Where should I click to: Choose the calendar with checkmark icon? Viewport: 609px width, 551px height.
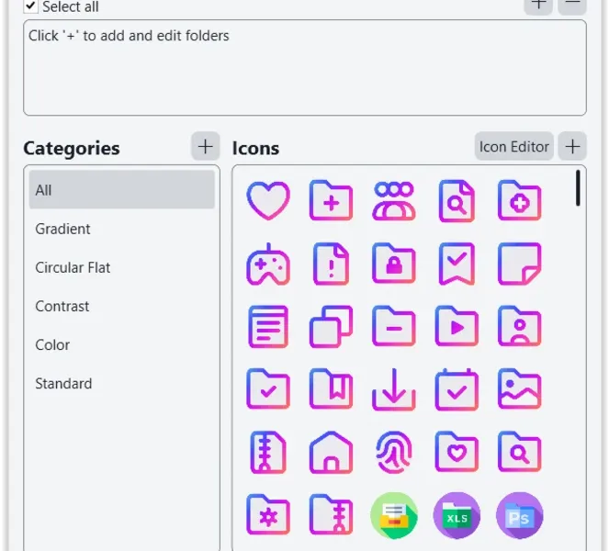457,389
